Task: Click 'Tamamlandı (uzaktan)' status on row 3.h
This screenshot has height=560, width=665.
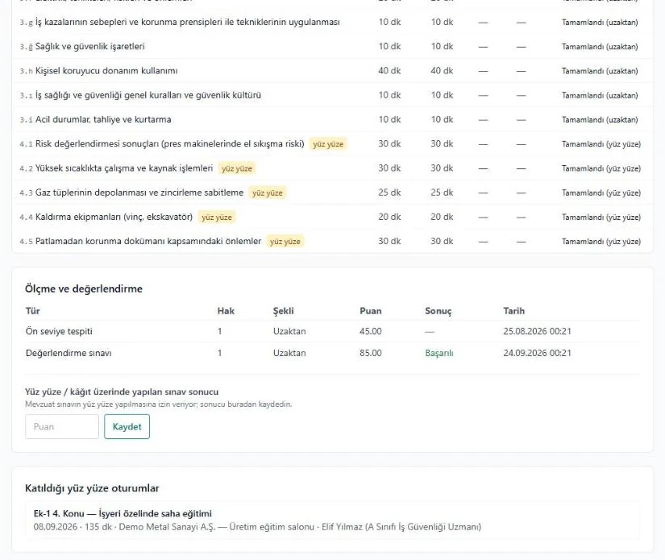Action: (x=600, y=71)
